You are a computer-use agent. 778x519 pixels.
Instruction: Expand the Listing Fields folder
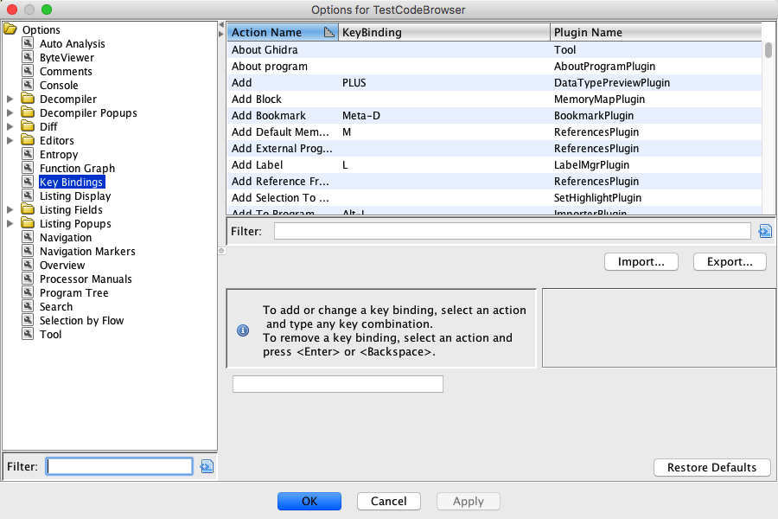tap(10, 210)
